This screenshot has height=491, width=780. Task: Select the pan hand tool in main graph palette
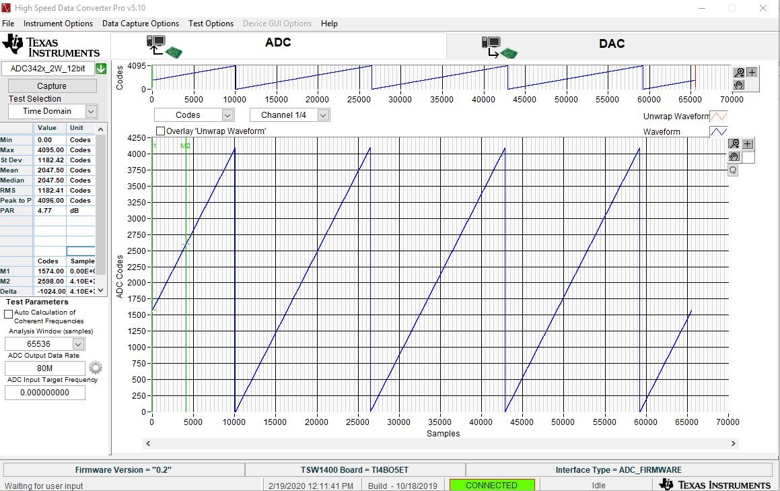point(734,156)
